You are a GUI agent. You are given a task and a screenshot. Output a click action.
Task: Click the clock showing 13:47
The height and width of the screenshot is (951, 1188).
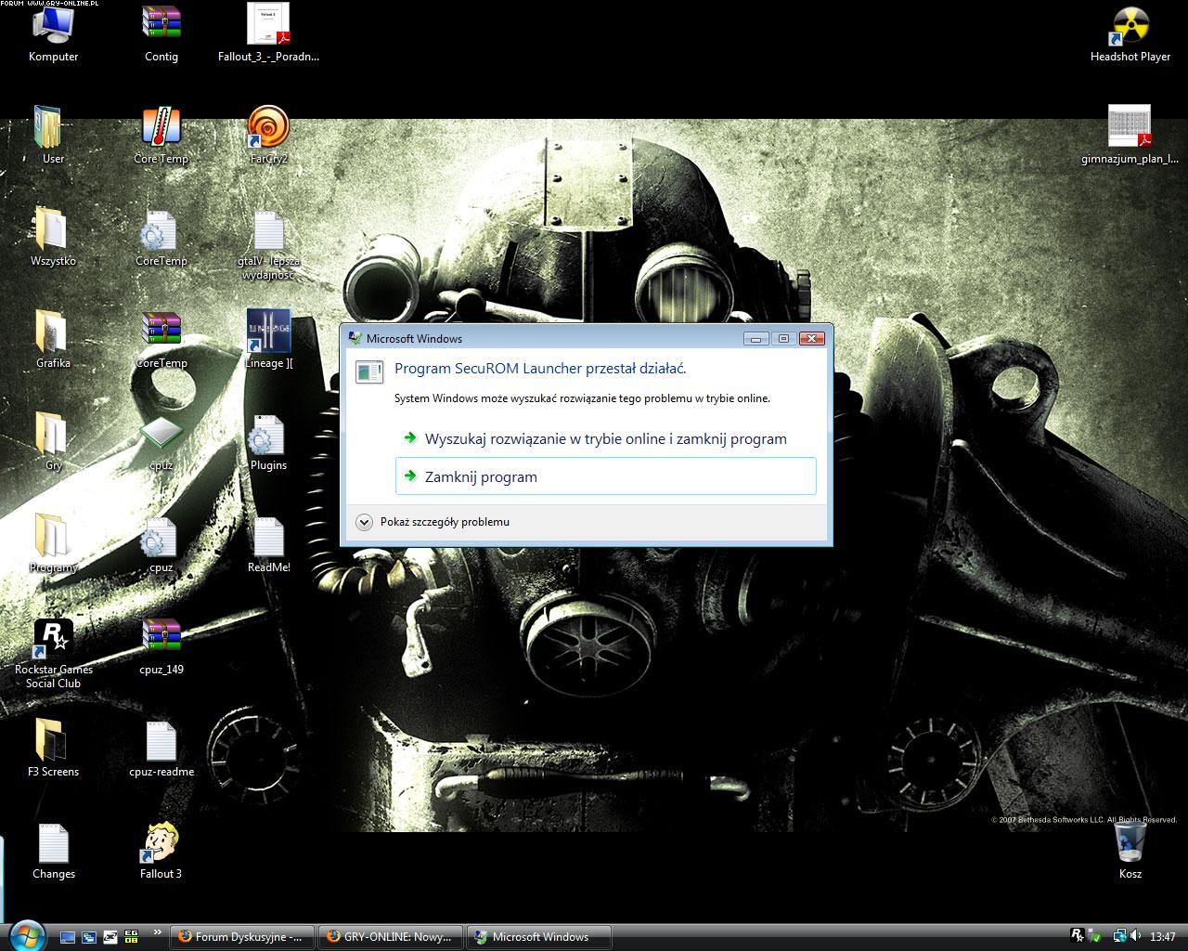[1162, 937]
